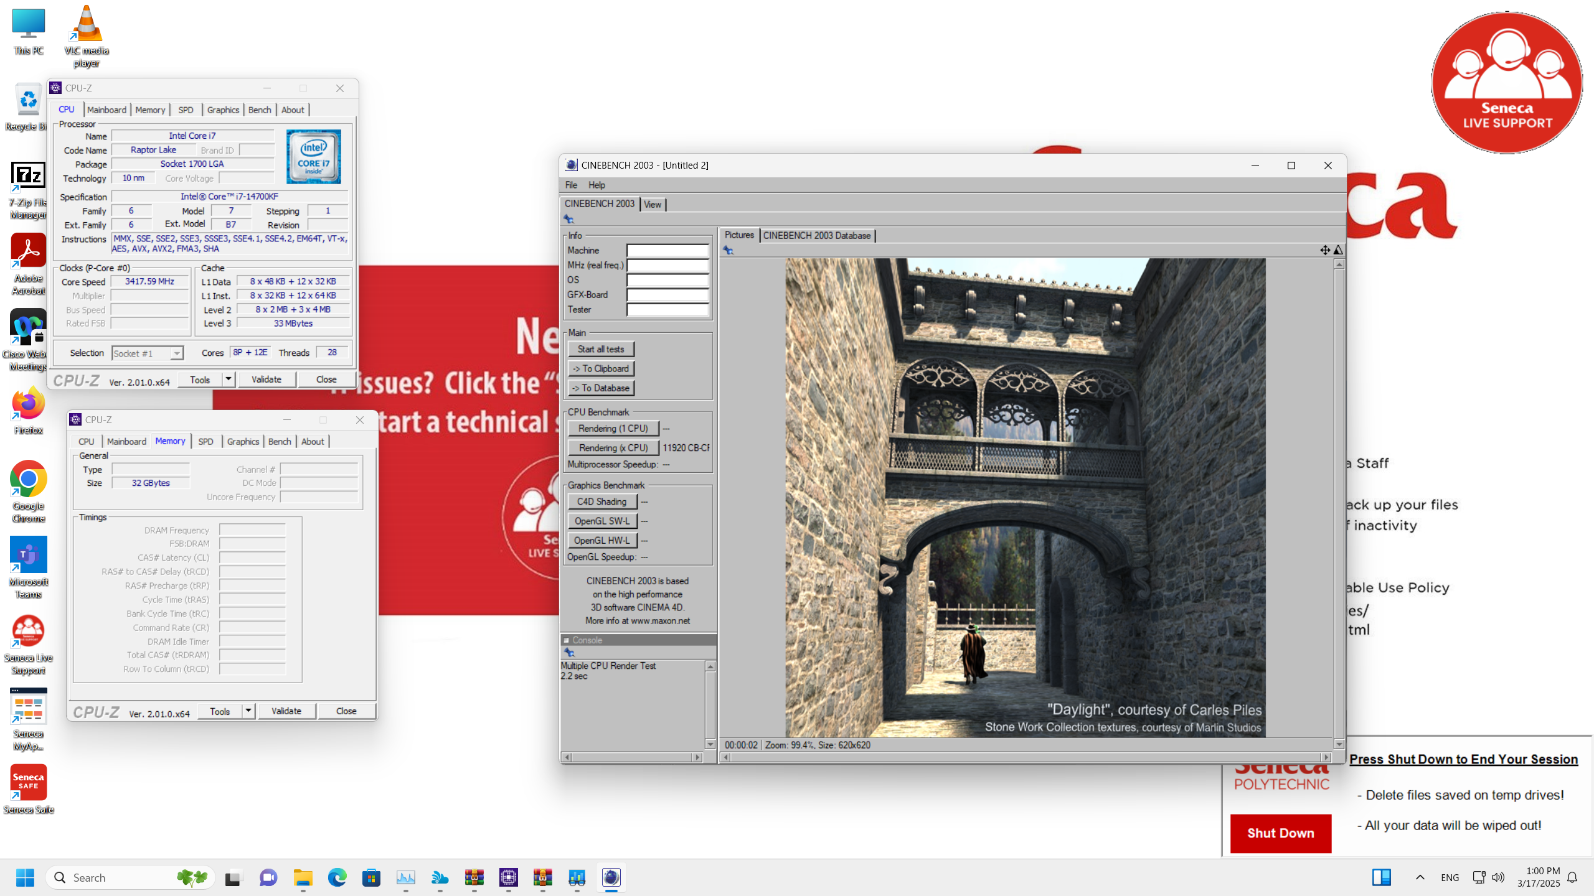Viewport: 1594px width, 896px height.
Task: Open the Cisco Webex Meetings desktop icon
Action: (x=26, y=340)
